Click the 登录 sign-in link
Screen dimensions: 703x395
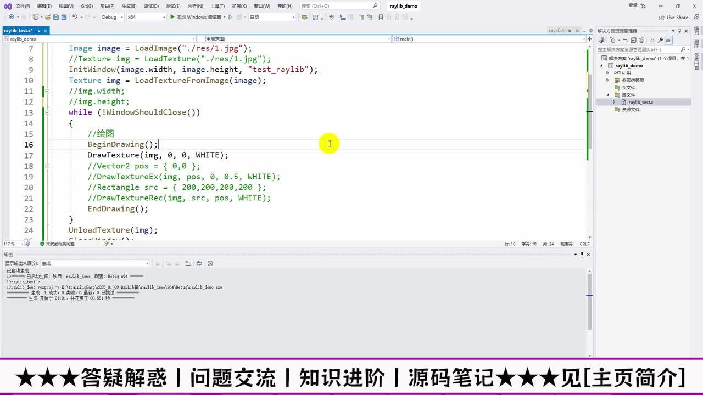click(633, 5)
